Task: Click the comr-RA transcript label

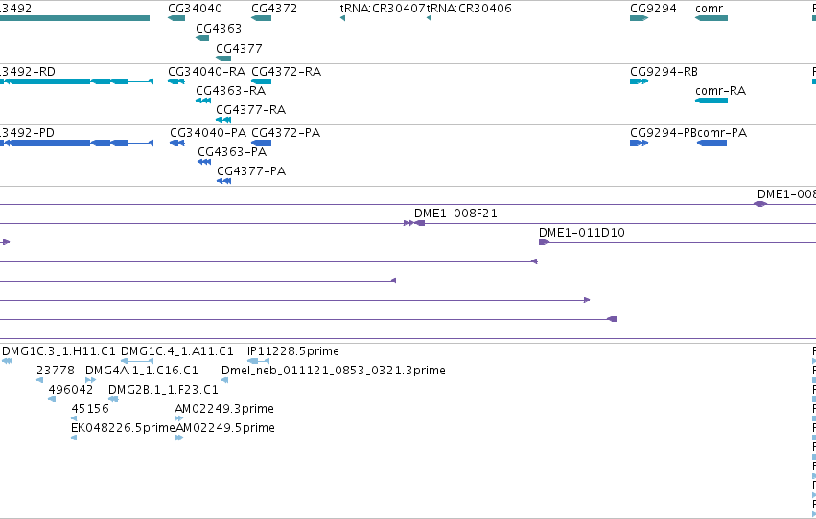Action: [x=720, y=90]
